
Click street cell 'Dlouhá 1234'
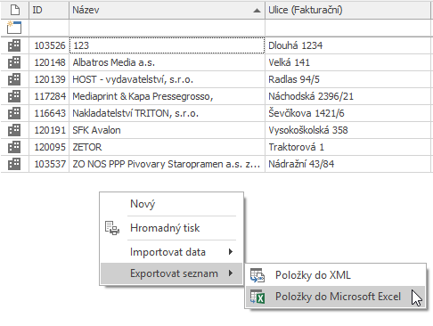click(x=347, y=45)
